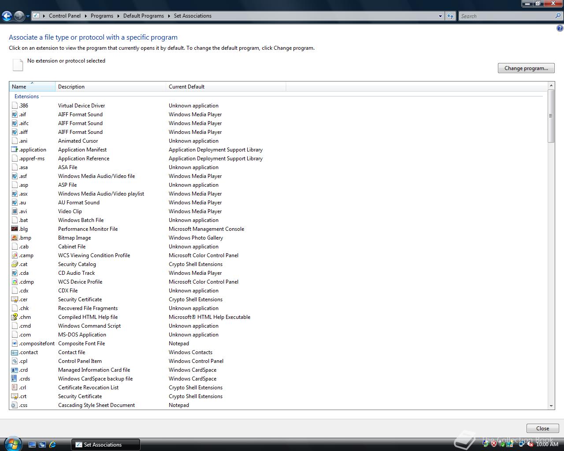The image size is (564, 451).
Task: Click the .asx playlist icon
Action: click(x=15, y=194)
